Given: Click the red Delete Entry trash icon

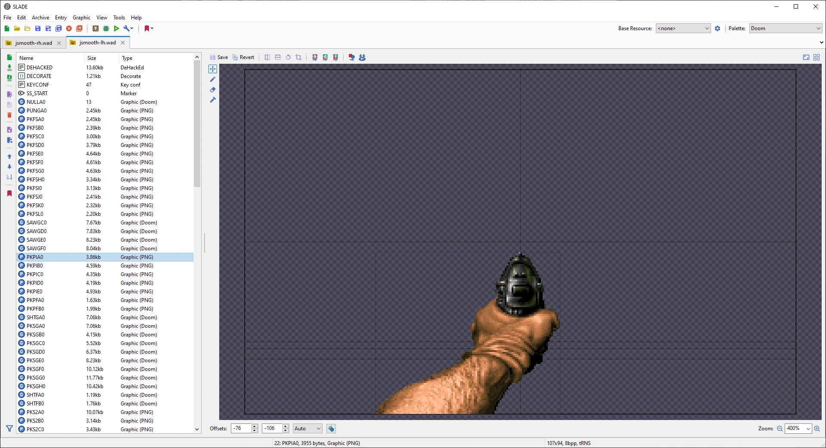Looking at the screenshot, I should pos(9,115).
